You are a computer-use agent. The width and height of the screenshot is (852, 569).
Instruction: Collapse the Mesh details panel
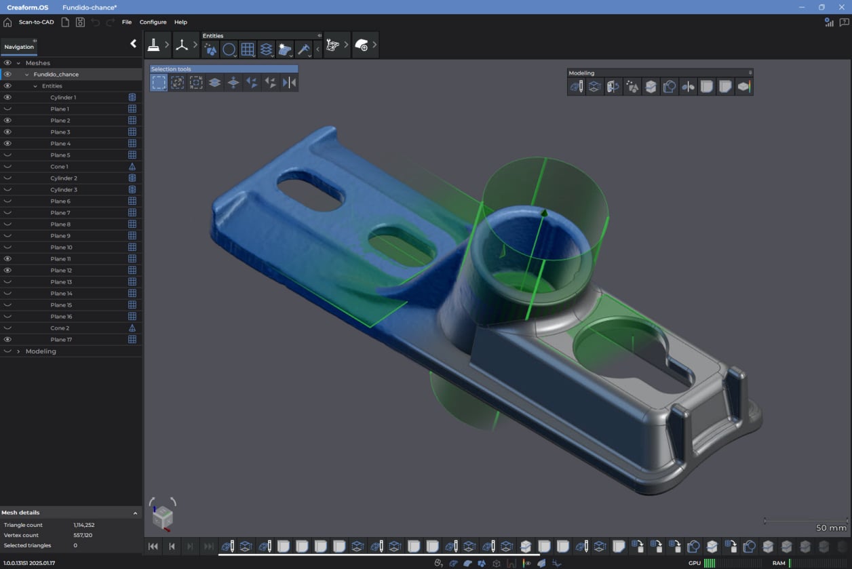(x=135, y=513)
